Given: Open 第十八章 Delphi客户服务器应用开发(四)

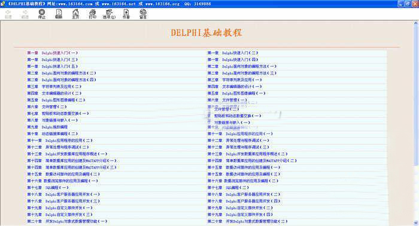Looking at the screenshot, I should coord(244,201).
